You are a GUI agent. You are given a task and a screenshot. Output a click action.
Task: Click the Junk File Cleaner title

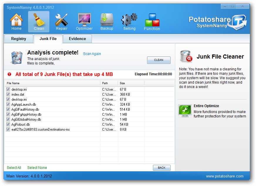point(220,57)
